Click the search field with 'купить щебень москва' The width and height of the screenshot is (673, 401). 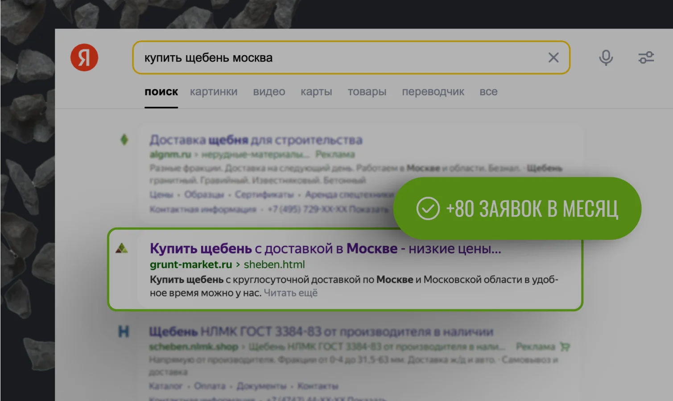(351, 57)
